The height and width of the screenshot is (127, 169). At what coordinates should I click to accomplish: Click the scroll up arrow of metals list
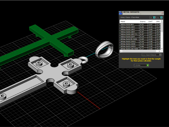pos(162,21)
